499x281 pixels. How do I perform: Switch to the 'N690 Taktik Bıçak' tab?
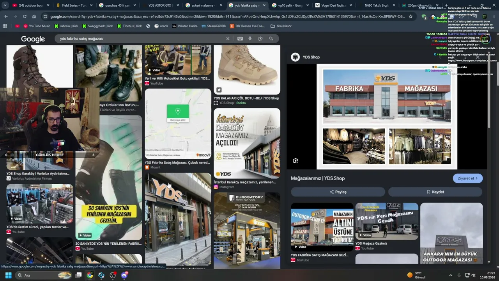point(377,5)
